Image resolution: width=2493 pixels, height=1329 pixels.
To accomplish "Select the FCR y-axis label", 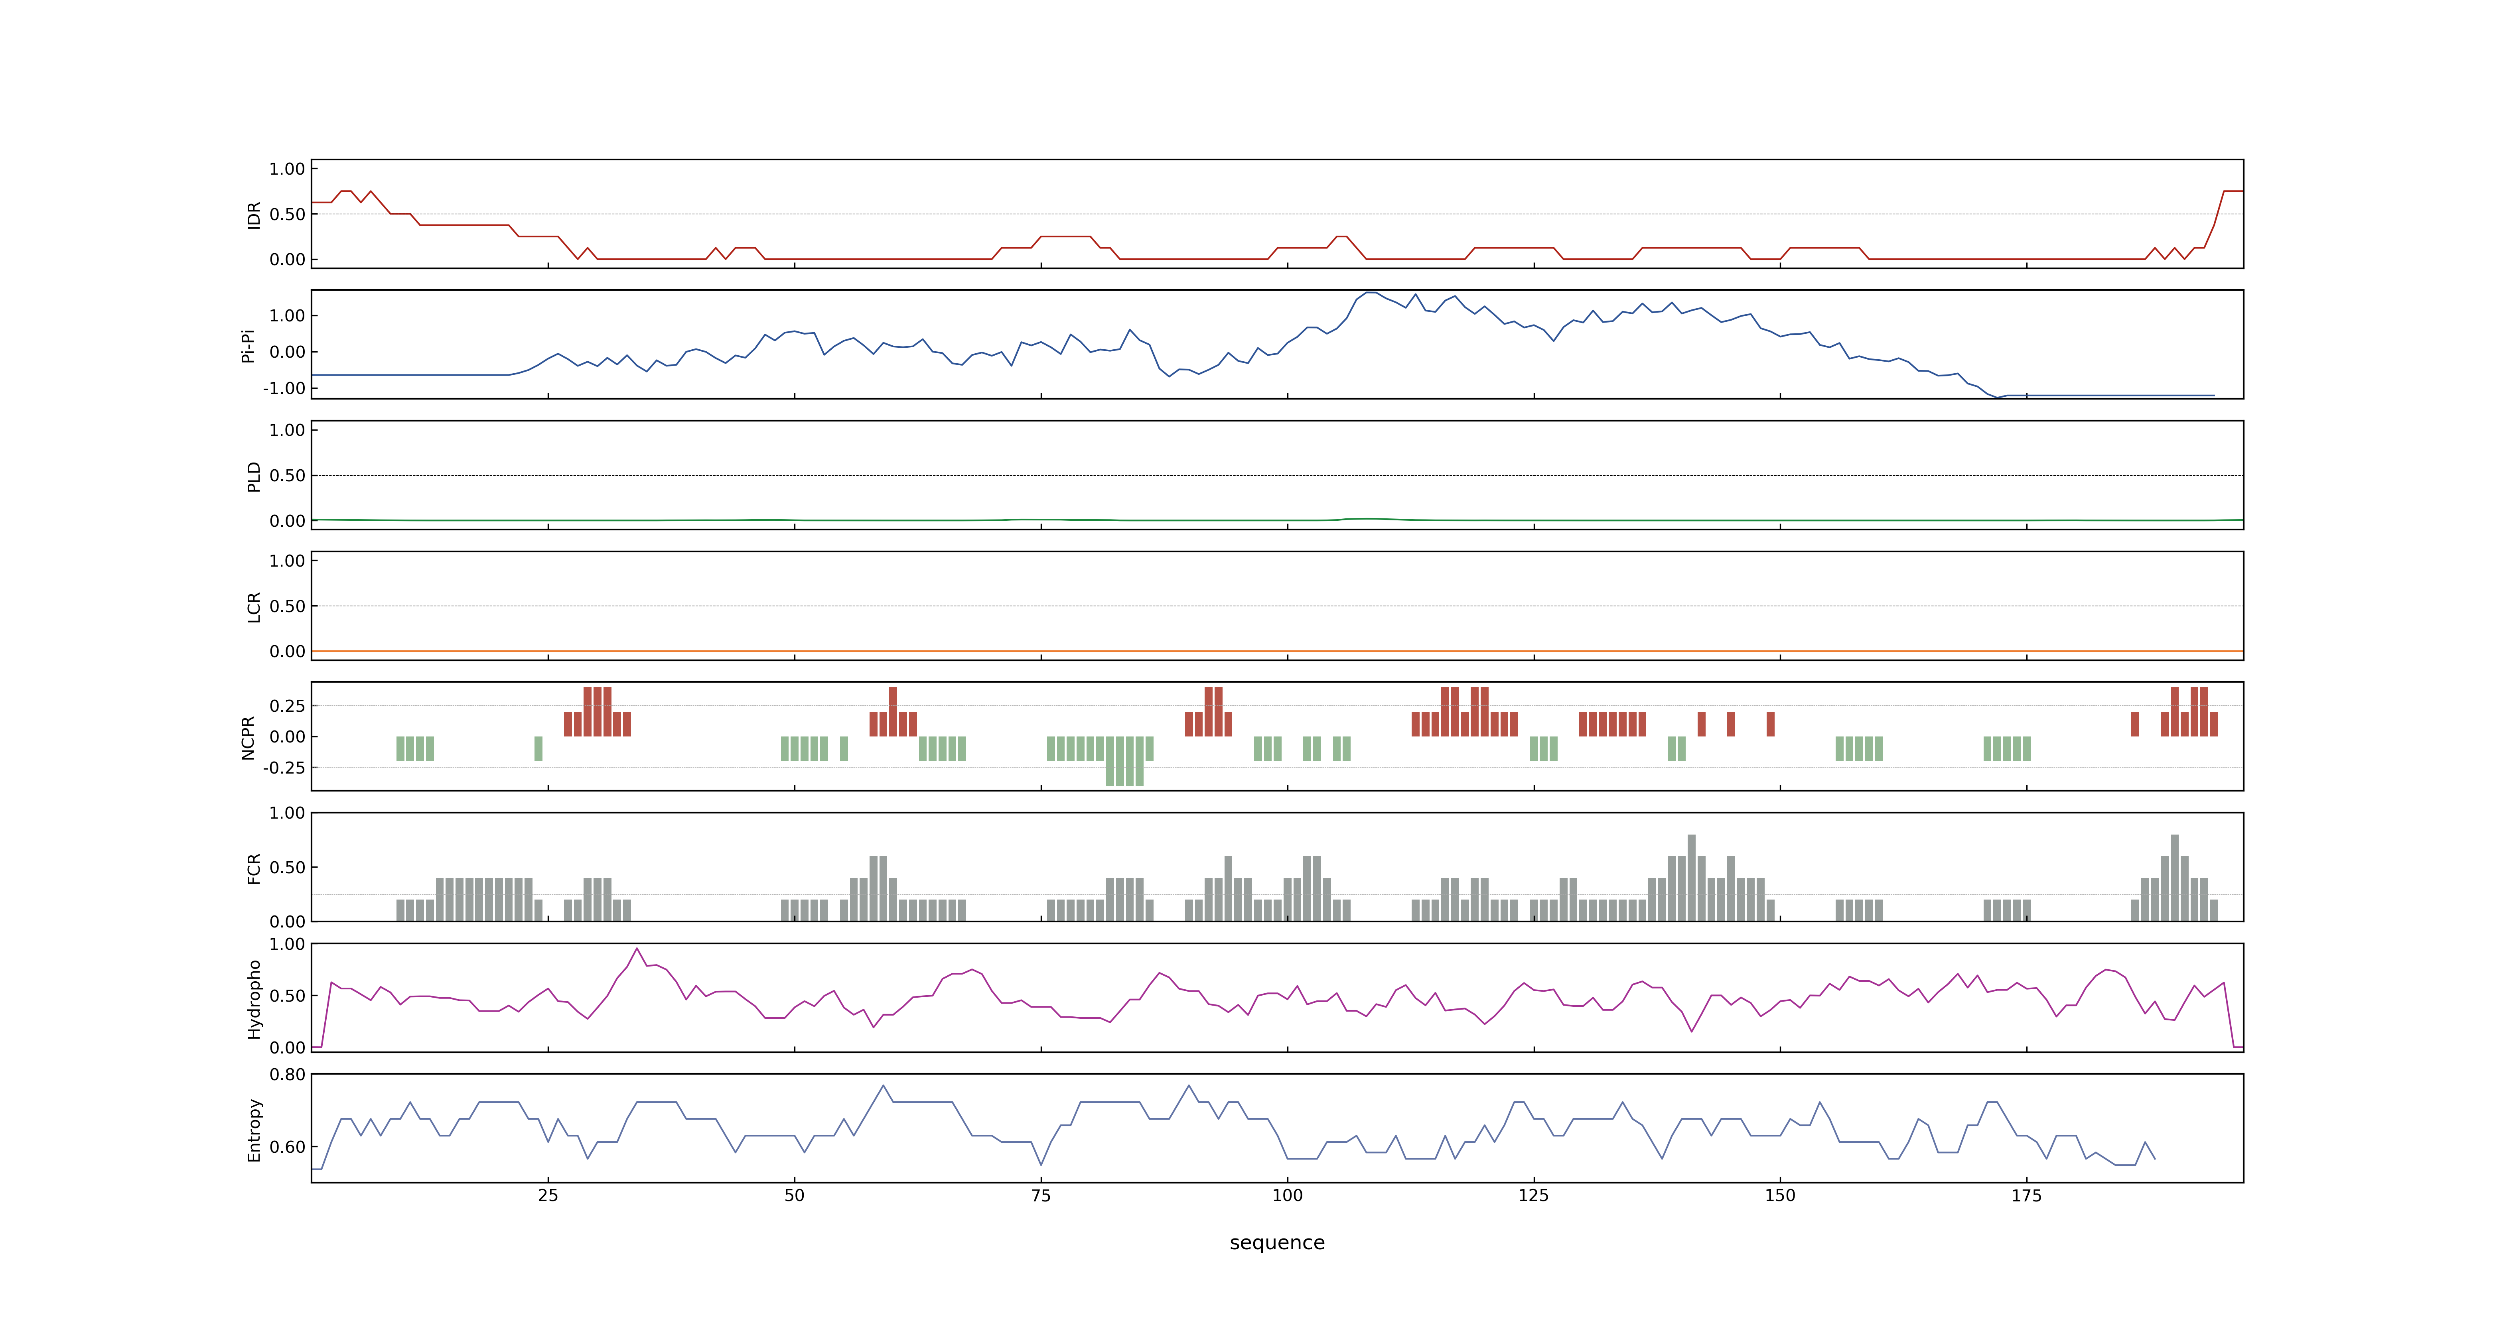I will (254, 868).
